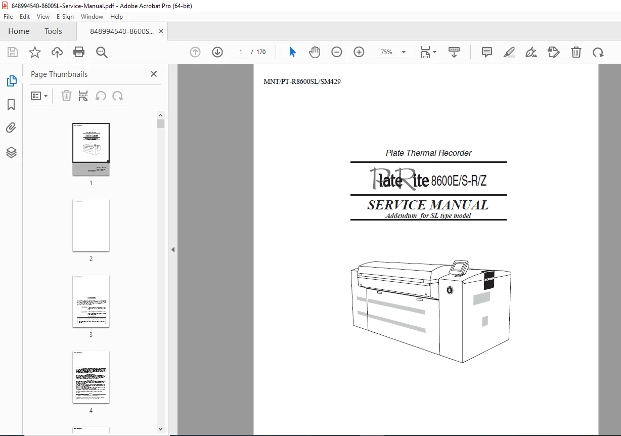Click the Save file icon

tap(13, 52)
